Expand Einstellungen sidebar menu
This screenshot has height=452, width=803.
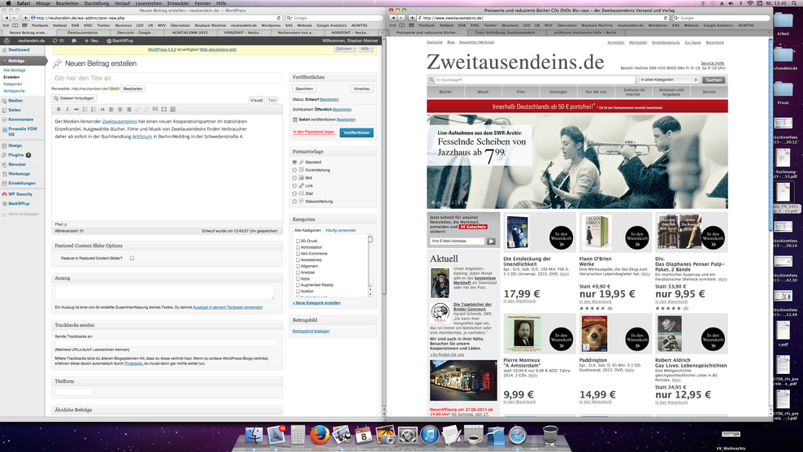click(19, 183)
